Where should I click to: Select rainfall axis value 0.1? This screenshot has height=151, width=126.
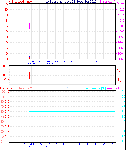coord(7,137)
